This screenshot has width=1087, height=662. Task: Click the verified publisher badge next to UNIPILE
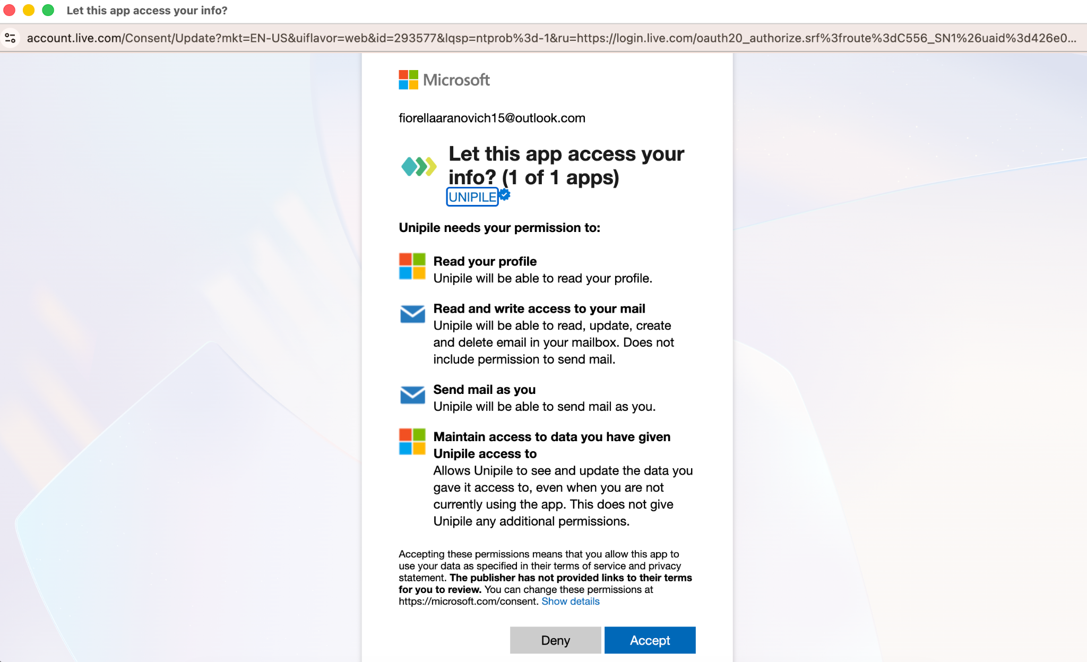(x=505, y=194)
